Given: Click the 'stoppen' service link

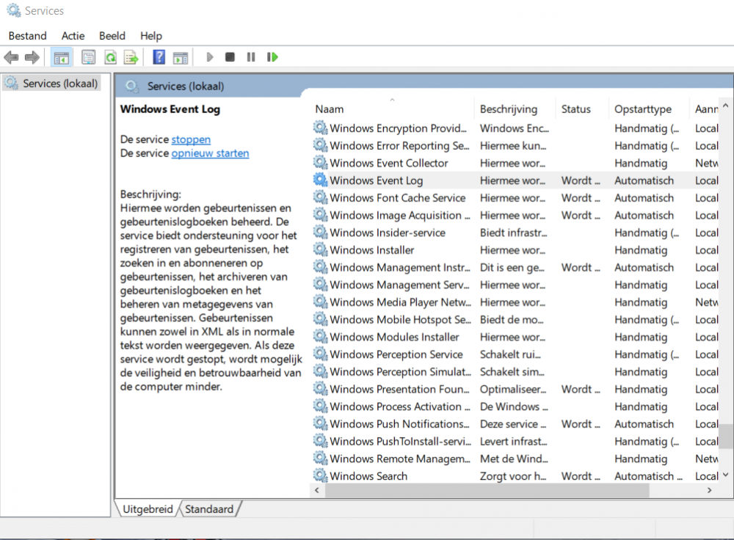Looking at the screenshot, I should tap(191, 139).
